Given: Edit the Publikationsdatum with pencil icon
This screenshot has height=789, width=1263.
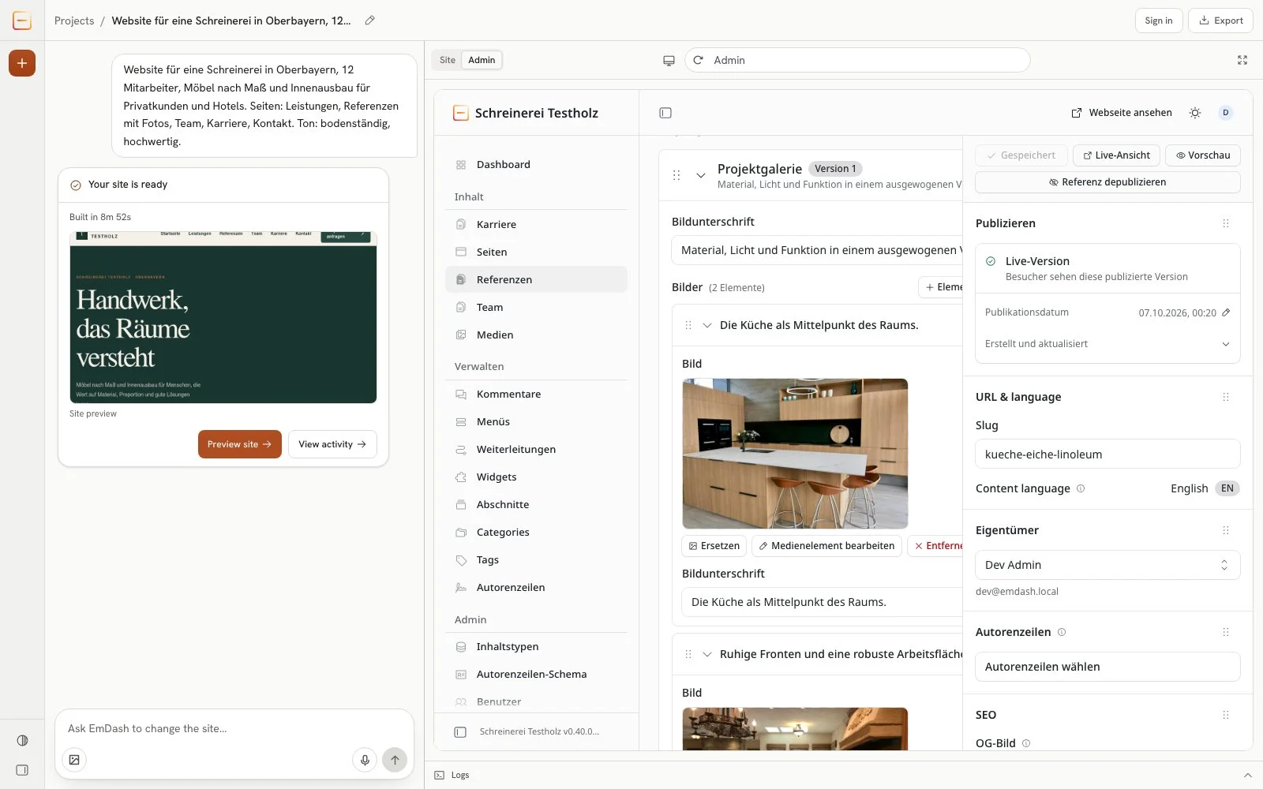Looking at the screenshot, I should (1226, 312).
